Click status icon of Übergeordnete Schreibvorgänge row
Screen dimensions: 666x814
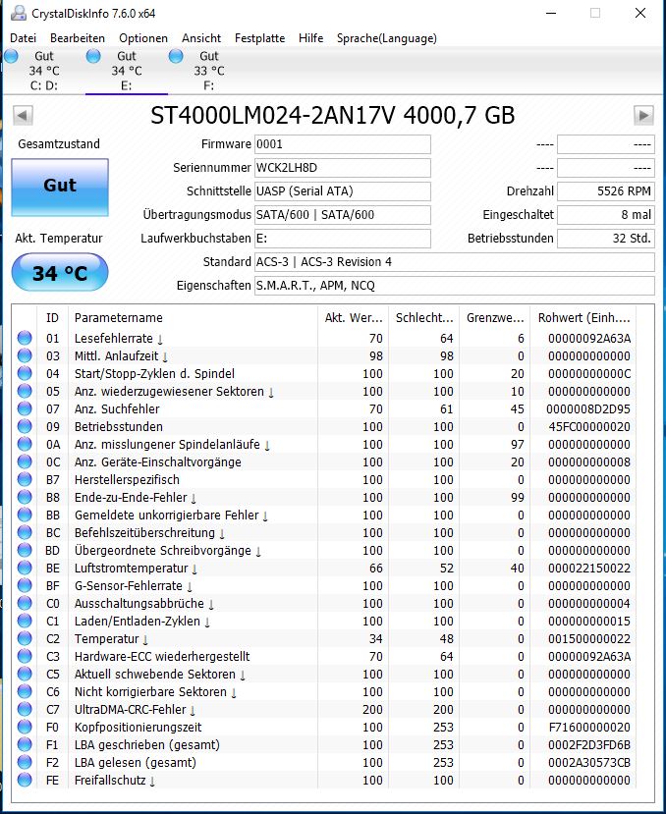pyautogui.click(x=25, y=550)
